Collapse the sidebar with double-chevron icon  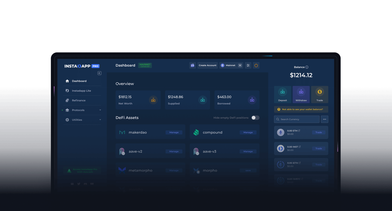click(100, 73)
